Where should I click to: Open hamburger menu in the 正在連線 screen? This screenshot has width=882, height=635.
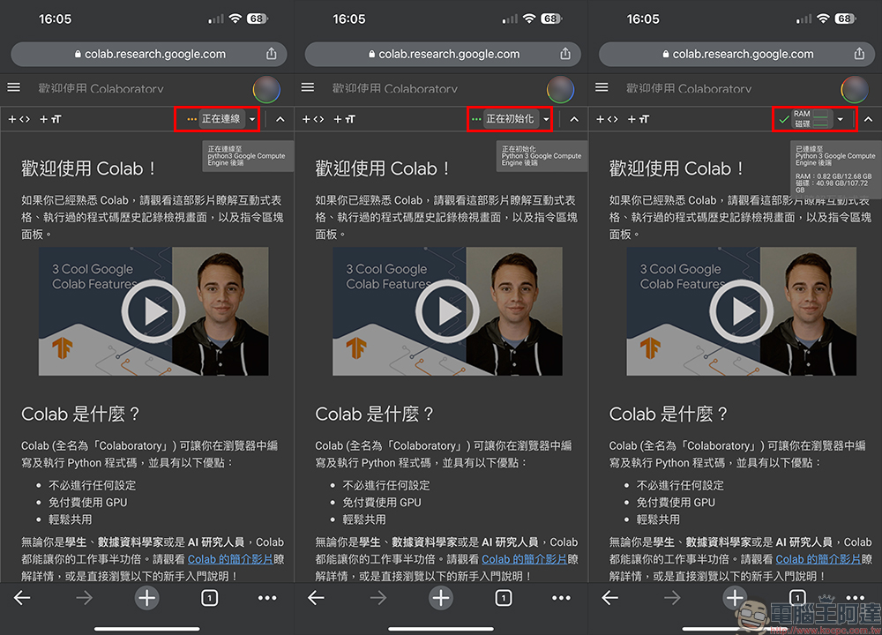click(13, 87)
